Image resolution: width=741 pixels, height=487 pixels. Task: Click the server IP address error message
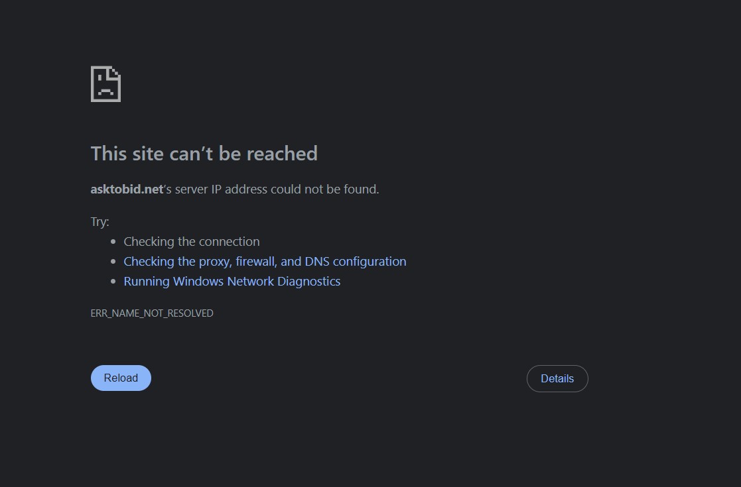(x=234, y=189)
